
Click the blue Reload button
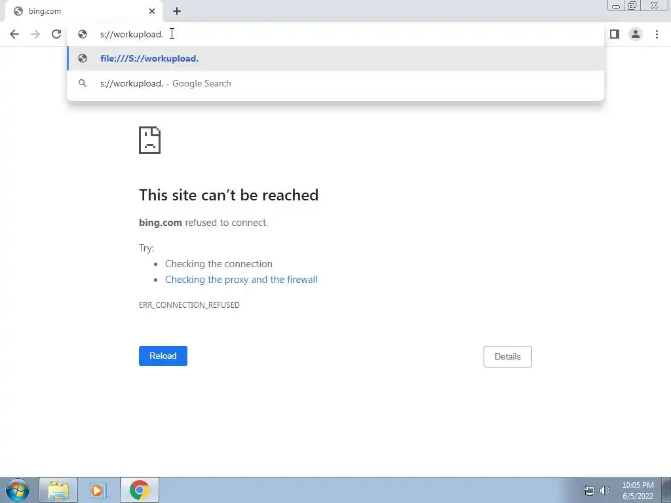(x=163, y=356)
